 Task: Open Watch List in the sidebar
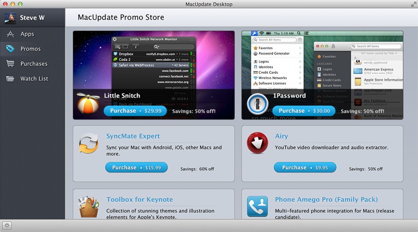[32, 79]
